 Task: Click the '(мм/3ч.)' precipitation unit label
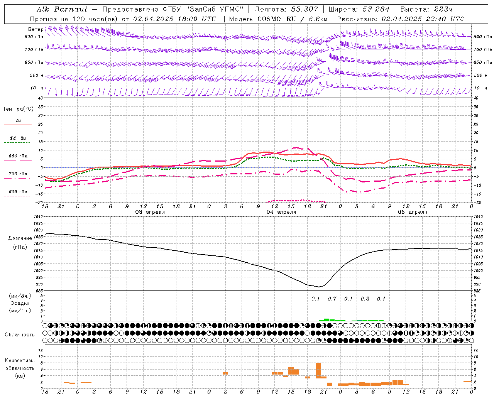pos(20,296)
